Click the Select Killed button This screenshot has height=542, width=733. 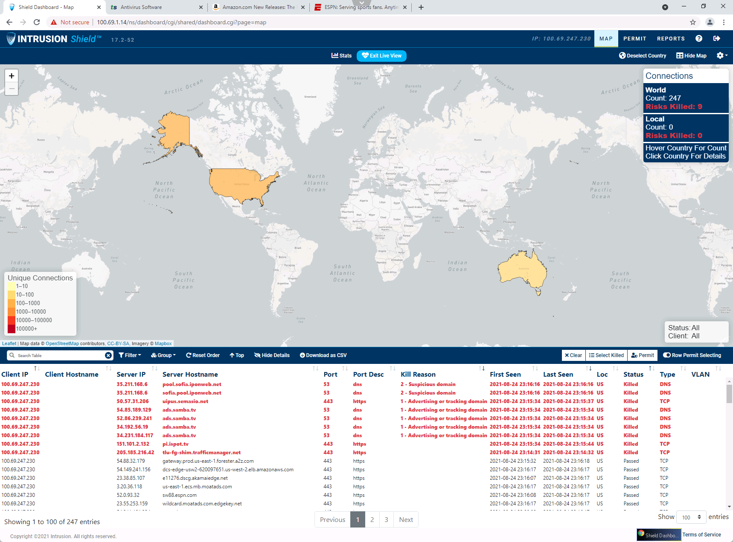click(606, 355)
